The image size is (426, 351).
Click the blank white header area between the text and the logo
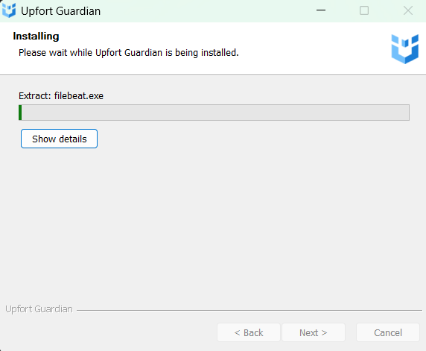[313, 48]
